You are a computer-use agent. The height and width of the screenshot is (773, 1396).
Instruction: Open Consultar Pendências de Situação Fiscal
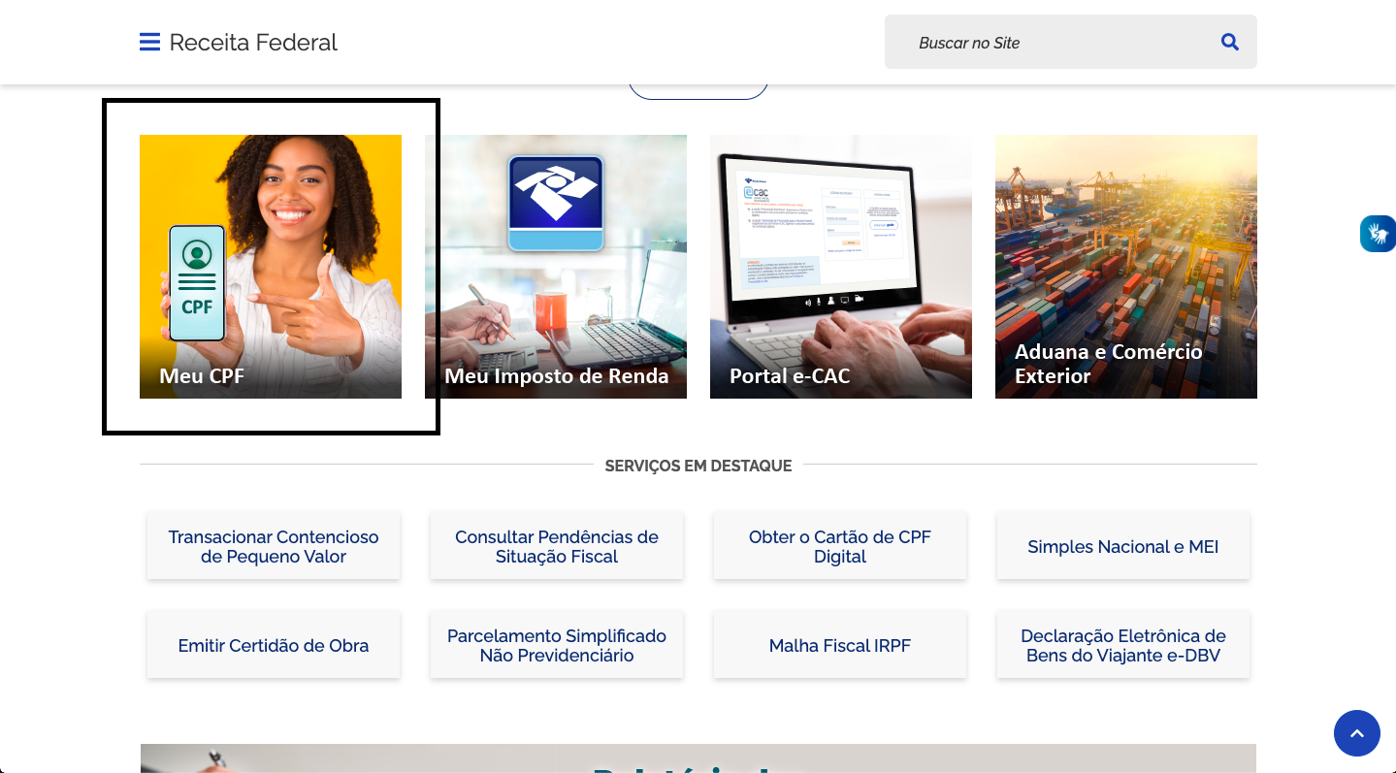[x=556, y=546]
